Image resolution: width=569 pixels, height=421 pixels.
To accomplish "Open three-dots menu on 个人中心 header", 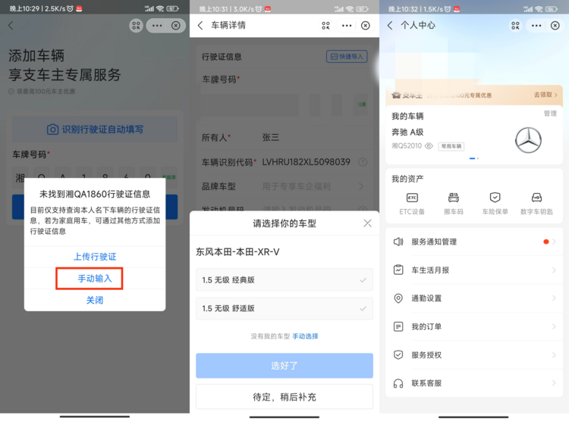I will click(x=536, y=25).
